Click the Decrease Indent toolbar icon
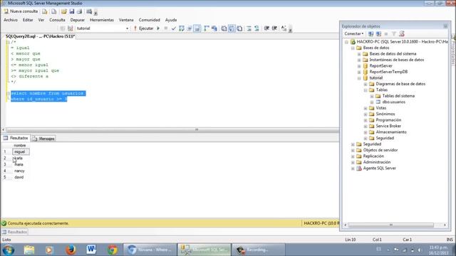Screen dimensions: 456x256 [x=266, y=28]
